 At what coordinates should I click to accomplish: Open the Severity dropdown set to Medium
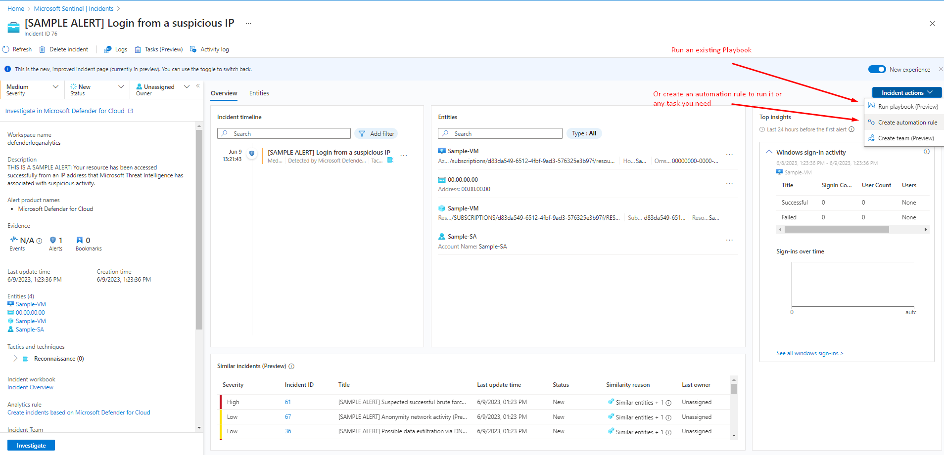(x=32, y=89)
